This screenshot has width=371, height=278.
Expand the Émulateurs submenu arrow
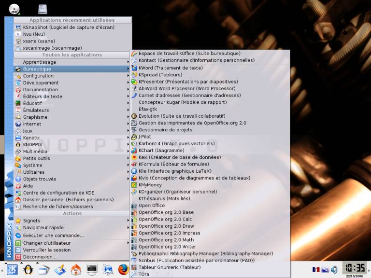[x=128, y=110]
